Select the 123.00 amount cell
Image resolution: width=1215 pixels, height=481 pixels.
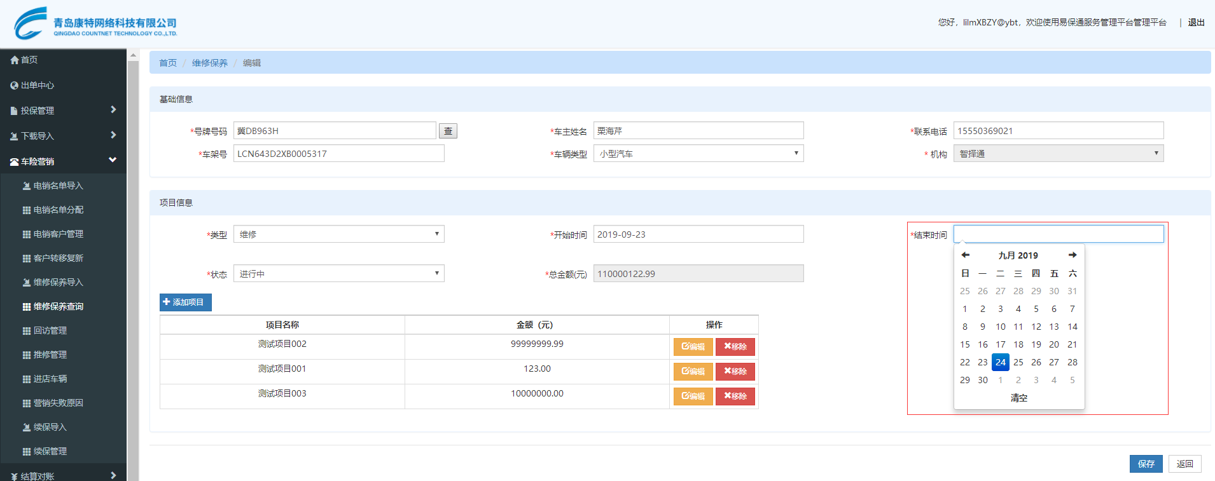[537, 372]
